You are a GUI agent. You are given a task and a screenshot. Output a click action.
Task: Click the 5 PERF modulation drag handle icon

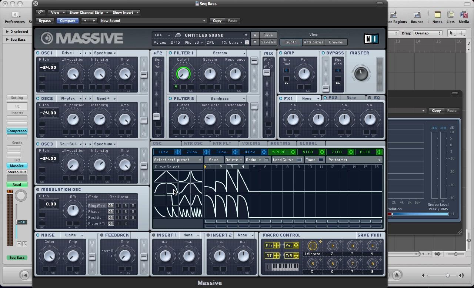coord(293,152)
